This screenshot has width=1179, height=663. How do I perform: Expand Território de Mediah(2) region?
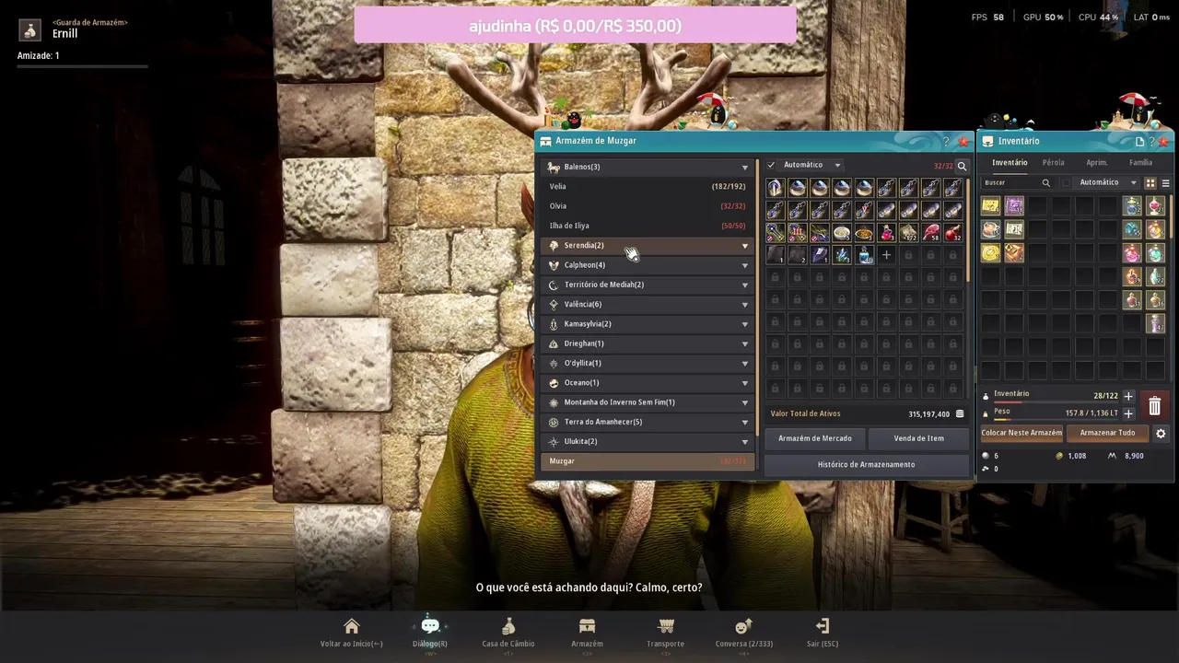point(648,285)
